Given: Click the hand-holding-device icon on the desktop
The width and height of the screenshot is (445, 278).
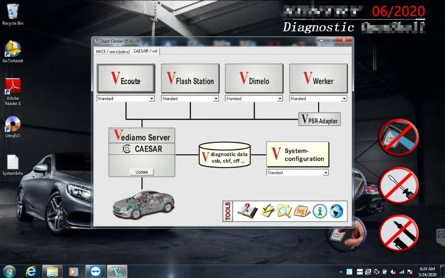Looking at the screenshot, I should [x=346, y=235].
